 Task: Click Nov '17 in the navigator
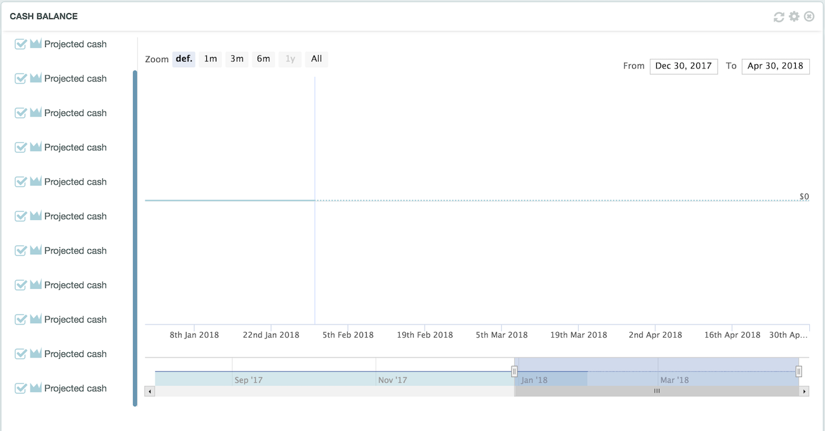point(392,380)
